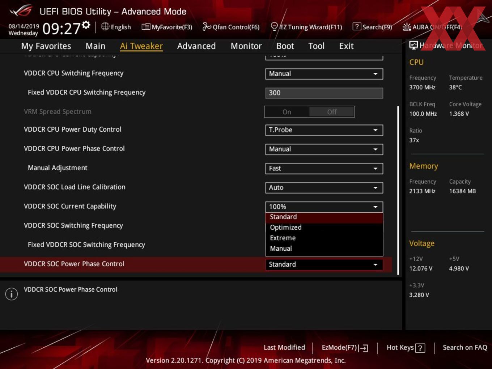Click the Hot Keys question mark icon

coord(420,348)
